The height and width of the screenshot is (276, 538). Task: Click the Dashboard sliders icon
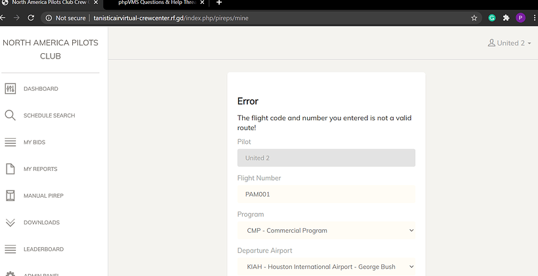(x=10, y=89)
